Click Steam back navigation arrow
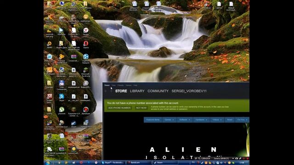Viewport: 294px width, 165px height. click(106, 91)
